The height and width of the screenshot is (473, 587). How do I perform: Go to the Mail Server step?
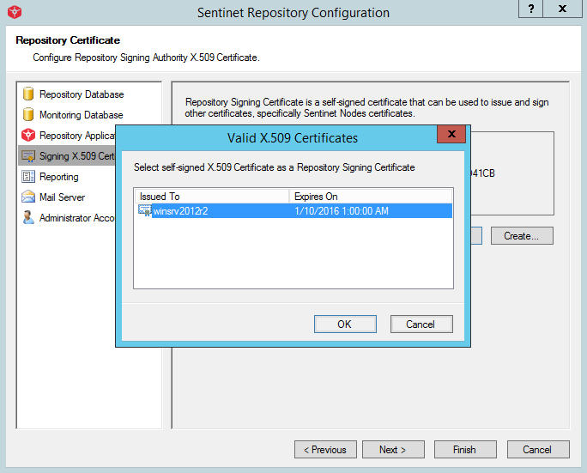coord(62,197)
